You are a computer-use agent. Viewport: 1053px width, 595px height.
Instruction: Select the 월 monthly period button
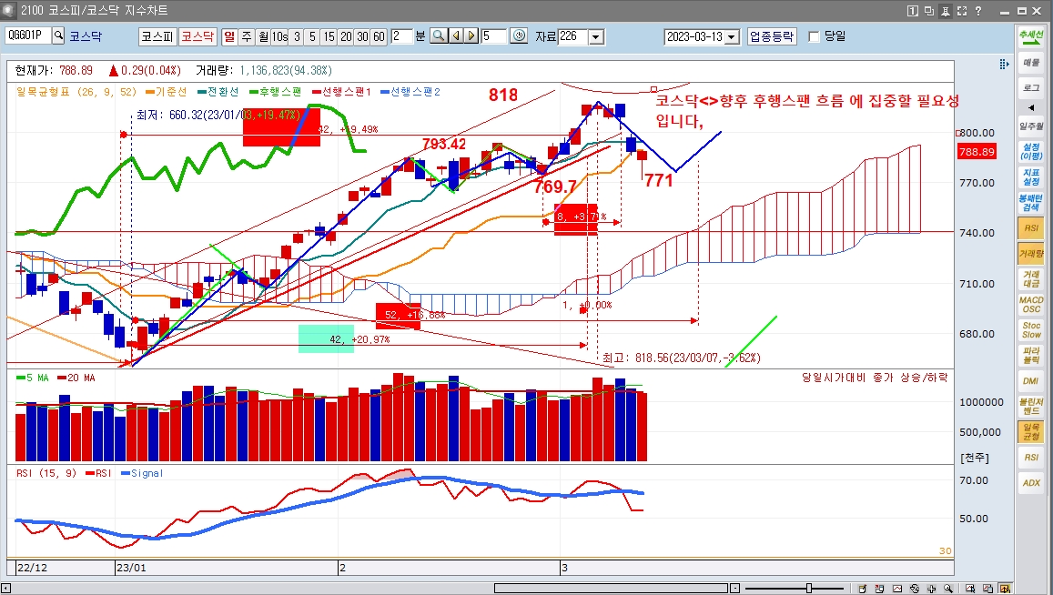click(x=263, y=36)
